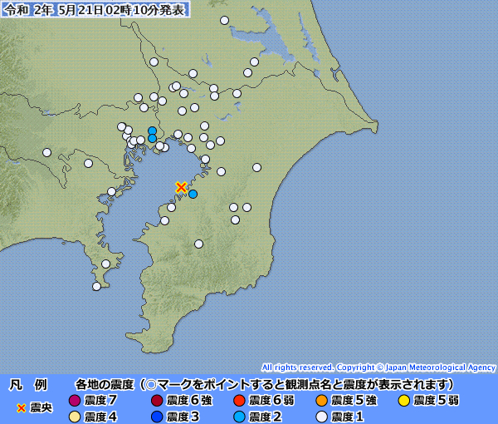Click the 各地の震度 legend heading text
The image size is (498, 424).
(x=105, y=384)
